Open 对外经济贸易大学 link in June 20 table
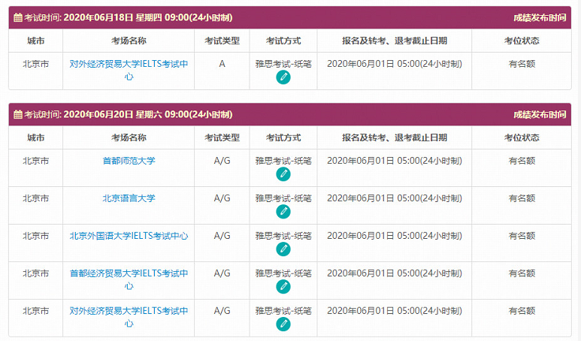581x341 pixels. coord(129,317)
